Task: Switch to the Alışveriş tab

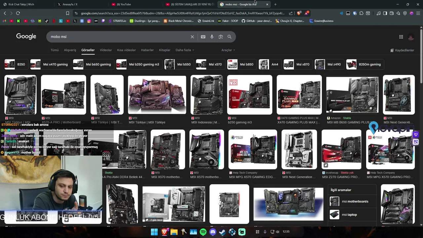Action: pyautogui.click(x=70, y=50)
